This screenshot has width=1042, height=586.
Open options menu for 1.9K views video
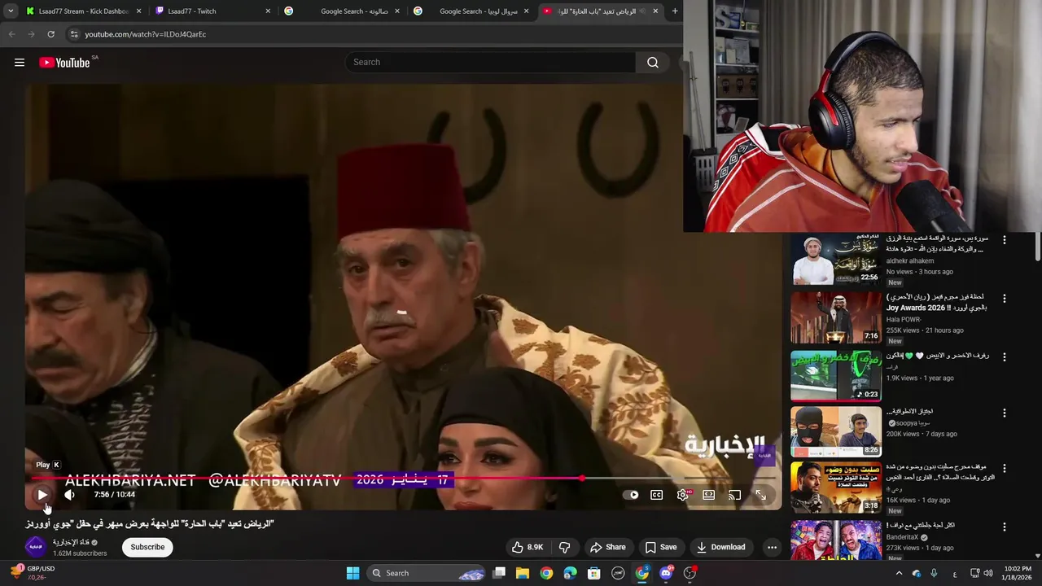click(x=1004, y=357)
